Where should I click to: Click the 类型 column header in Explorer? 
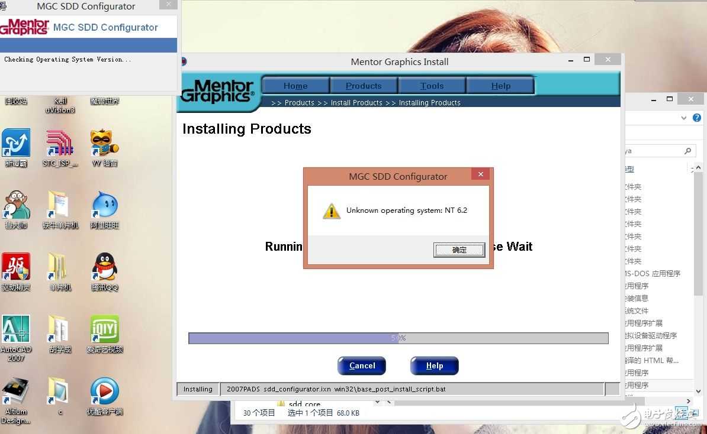[629, 169]
